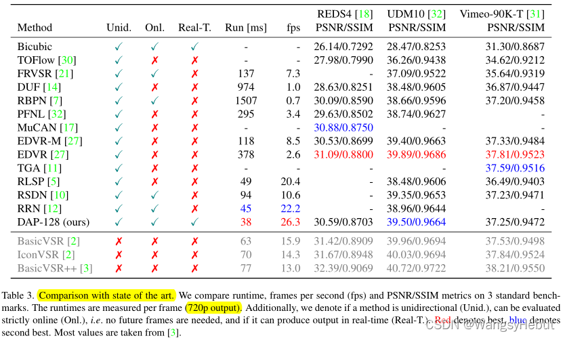Image resolution: width=565 pixels, height=338 pixels.
Task: Click the Unid. checkmark in MuCAN row
Action: pyautogui.click(x=119, y=127)
